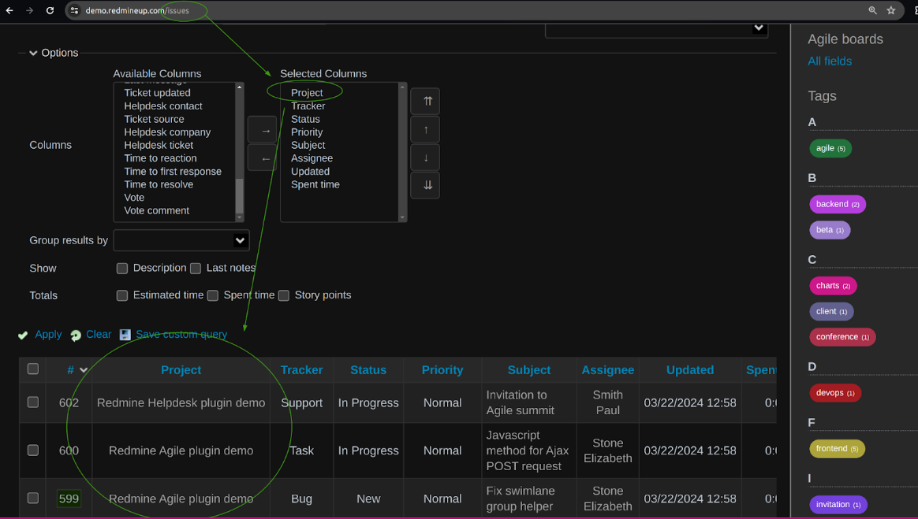918x519 pixels.
Task: Move selected column up one position
Action: point(425,129)
